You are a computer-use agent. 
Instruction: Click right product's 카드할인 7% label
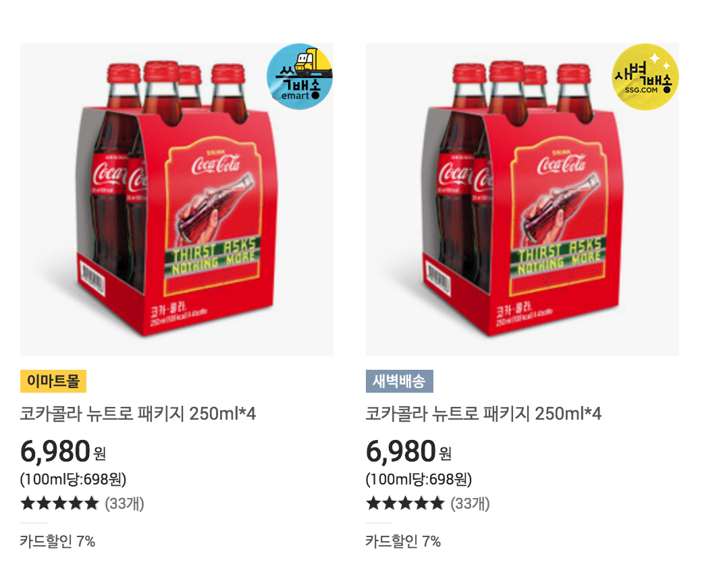click(x=403, y=541)
